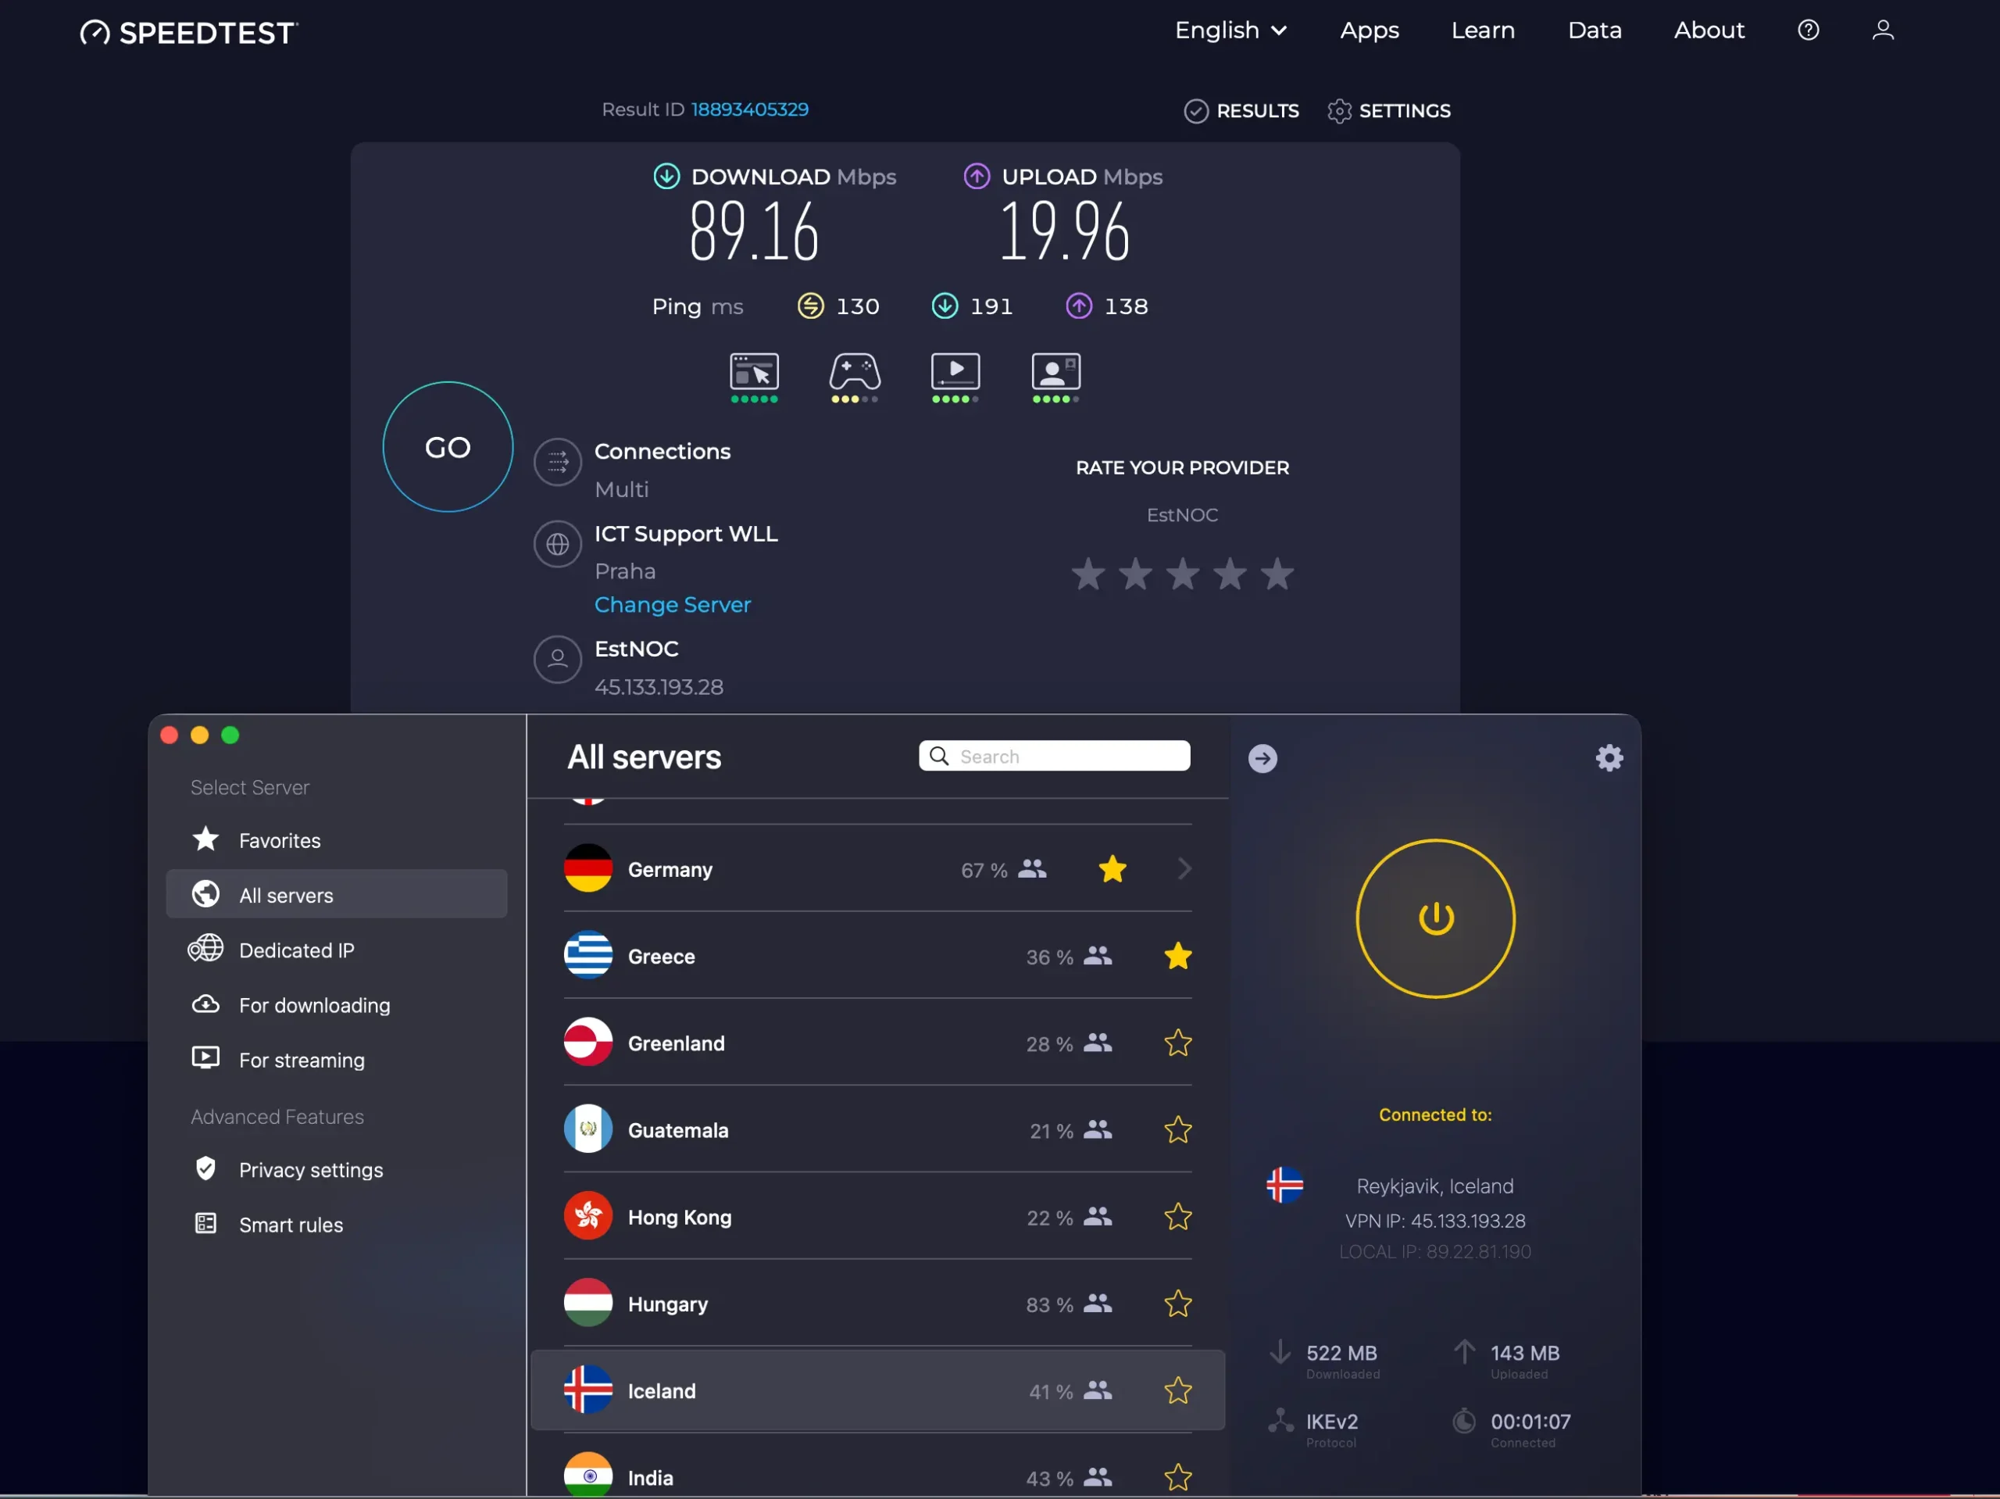Click the user account icon
The height and width of the screenshot is (1499, 2000).
[x=1883, y=30]
